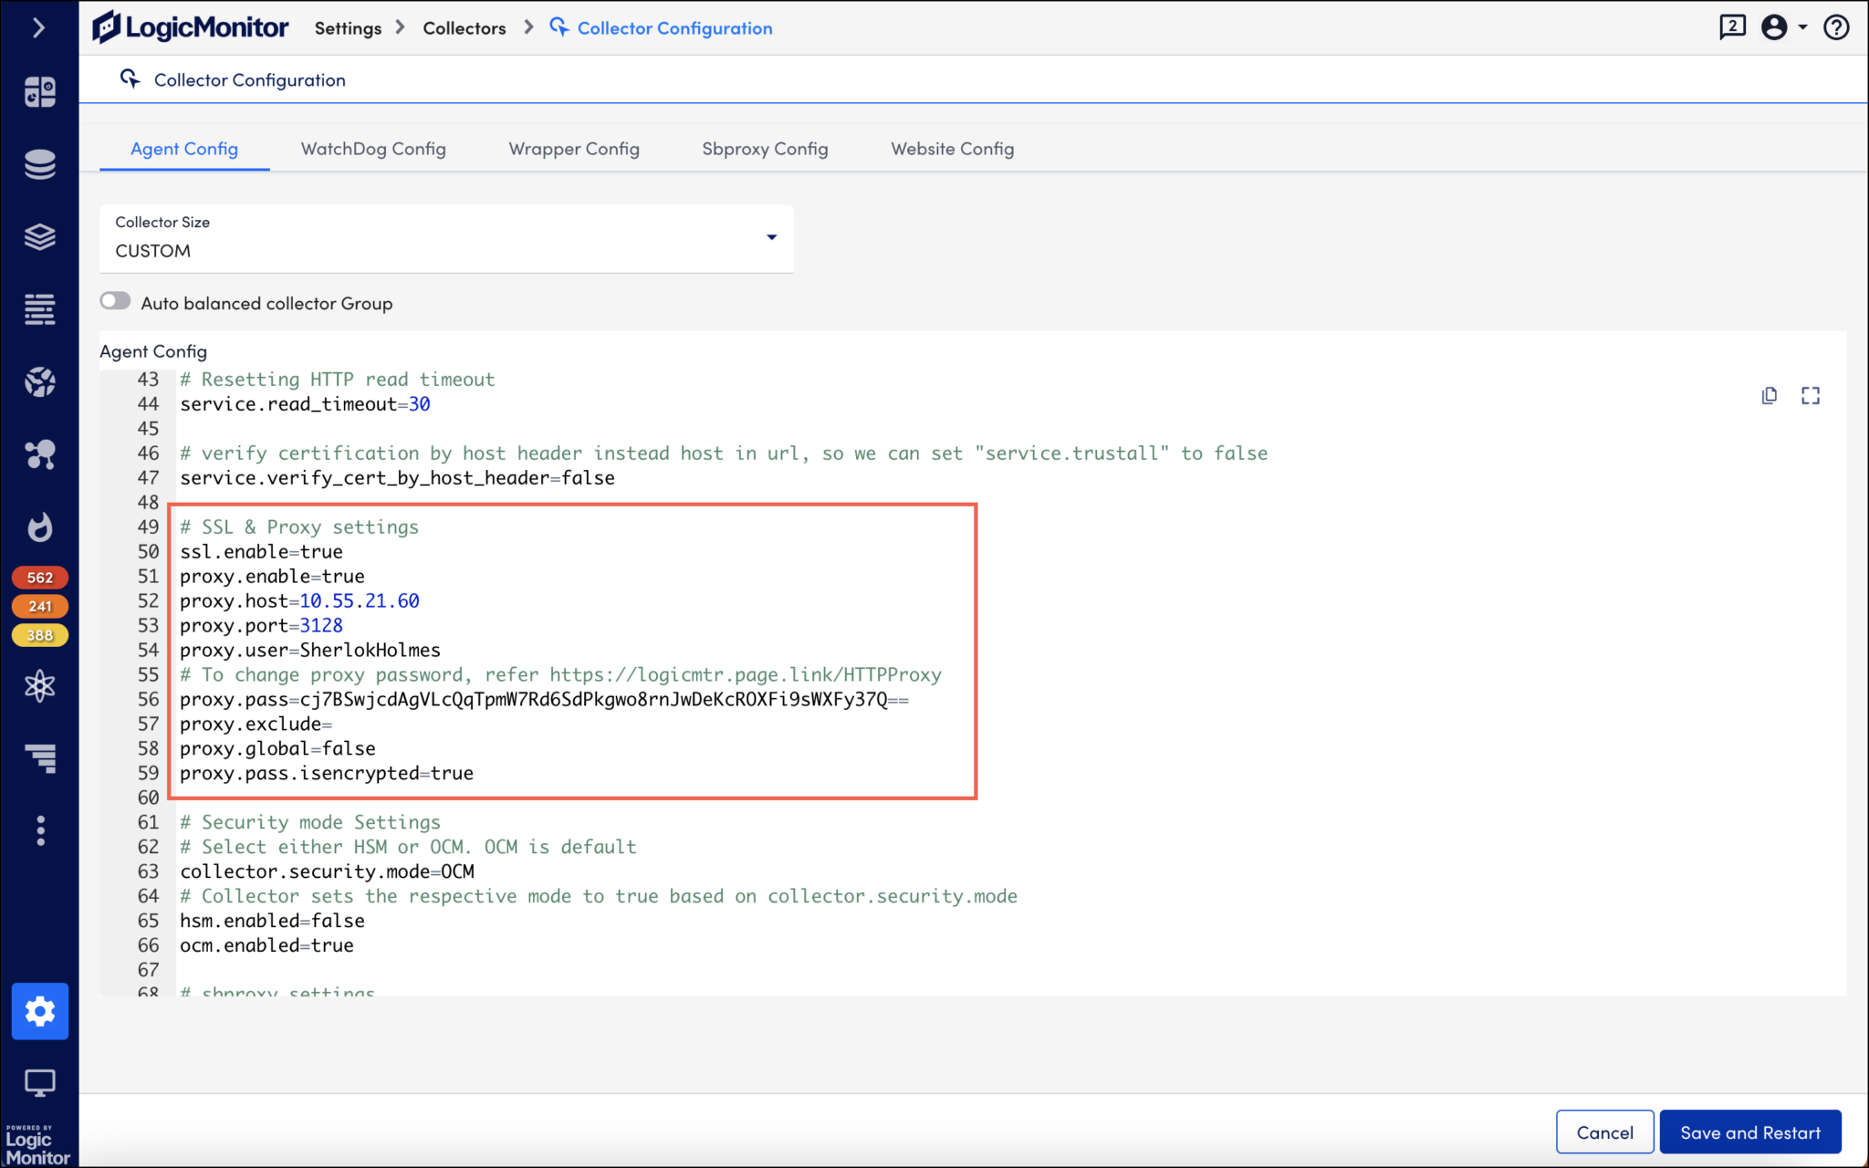The image size is (1869, 1168).
Task: Select the Exchange atom icon in sidebar
Action: pos(40,687)
